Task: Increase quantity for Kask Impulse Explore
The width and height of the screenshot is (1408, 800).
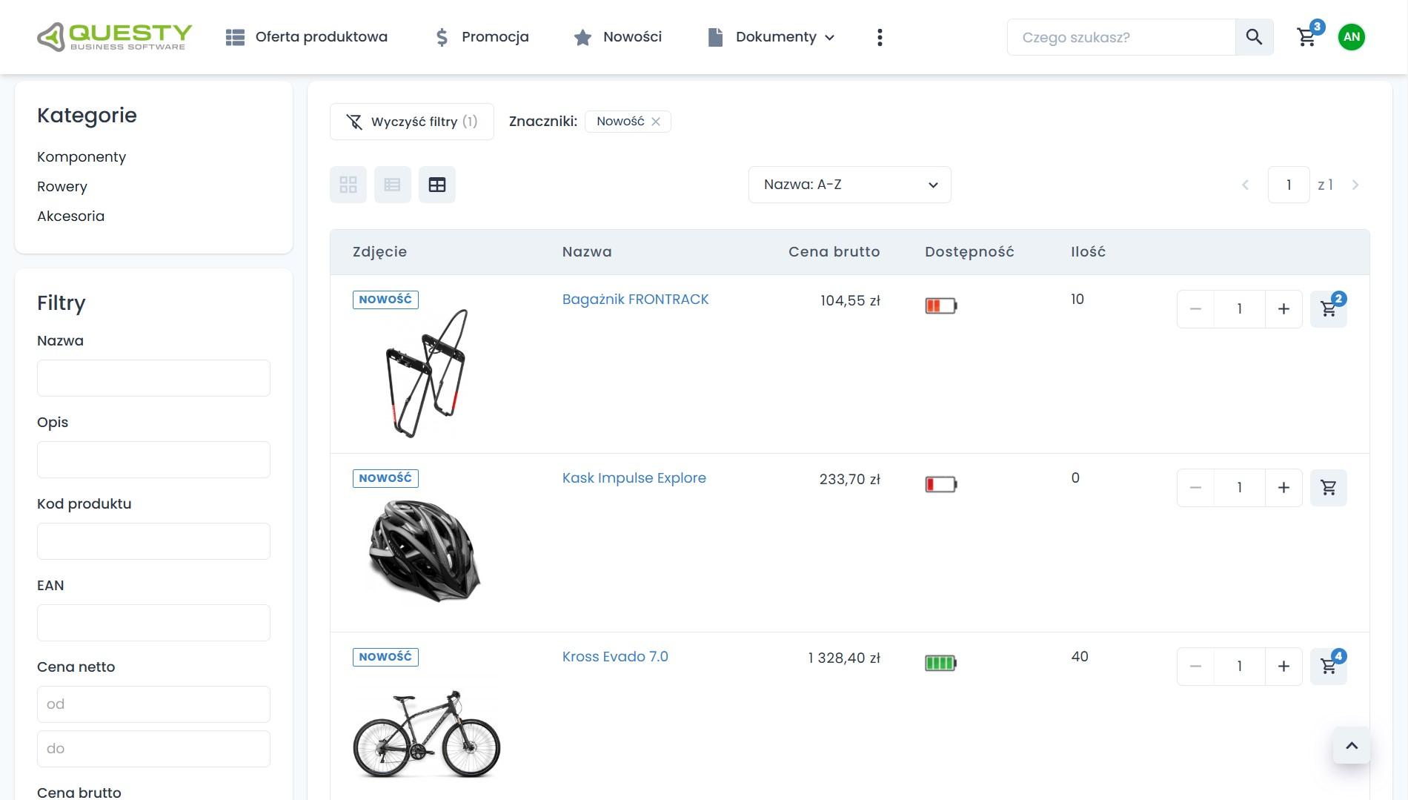Action: click(x=1284, y=488)
